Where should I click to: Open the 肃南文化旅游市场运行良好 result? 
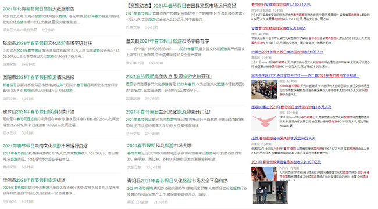coord(45,146)
